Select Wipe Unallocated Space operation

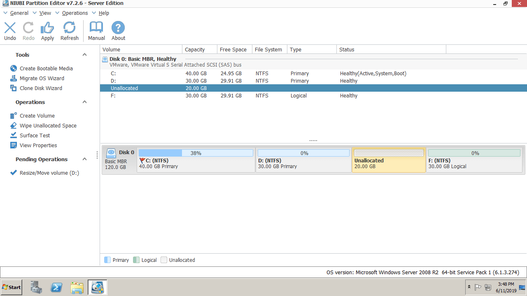[48, 126]
